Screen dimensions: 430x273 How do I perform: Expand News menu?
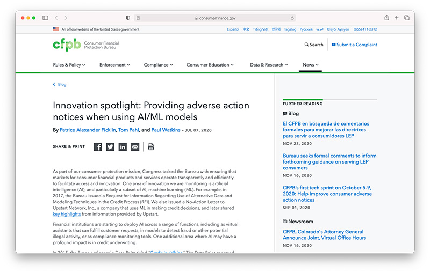[x=311, y=65]
